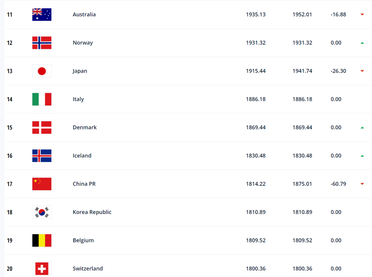The width and height of the screenshot is (372, 277).
Task: Click the Italy flag icon
Action: click(42, 99)
